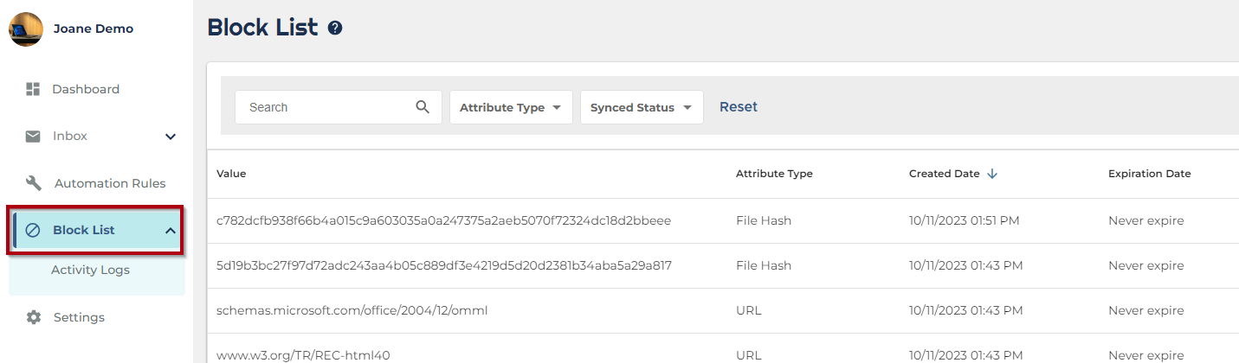Click the magnifier icon in search box
The image size is (1239, 363).
[423, 107]
